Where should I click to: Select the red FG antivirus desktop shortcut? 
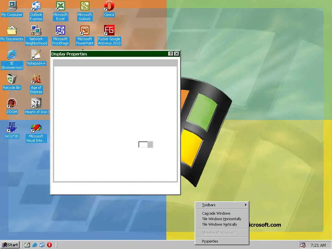click(x=109, y=35)
